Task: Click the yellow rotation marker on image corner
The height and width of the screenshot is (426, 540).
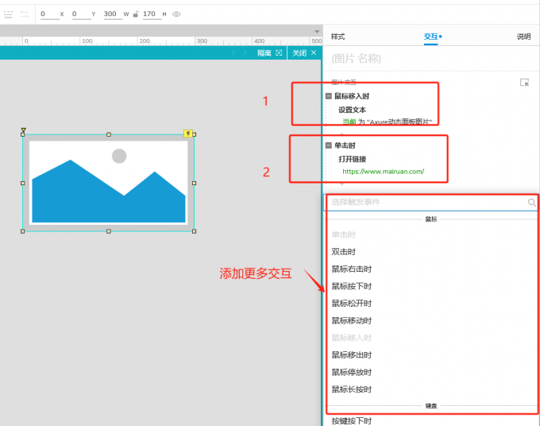Action: point(23,130)
